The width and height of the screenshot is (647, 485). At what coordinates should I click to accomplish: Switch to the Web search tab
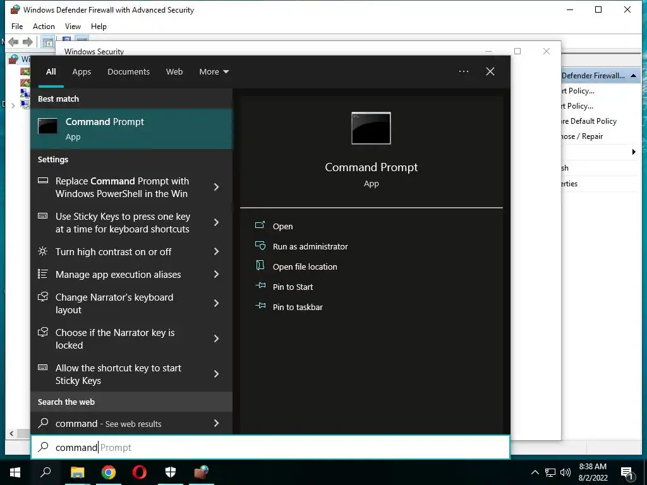(x=174, y=72)
